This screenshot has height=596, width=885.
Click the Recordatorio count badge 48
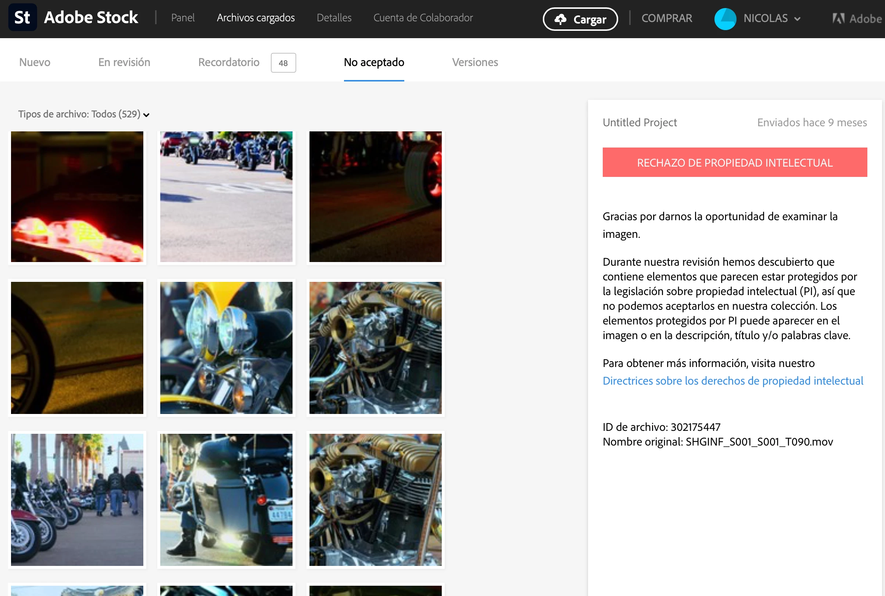pos(283,63)
